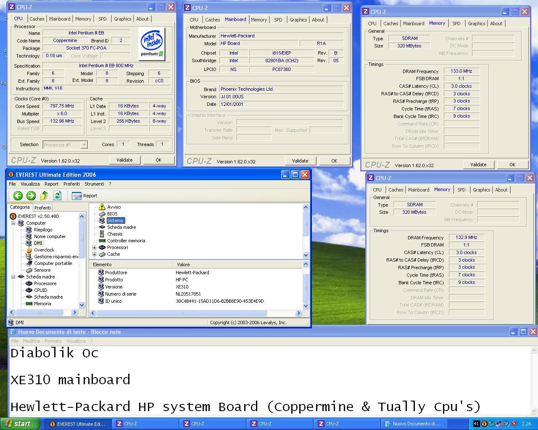
Task: Click the Intel Pentium III logo
Action: 152,44
